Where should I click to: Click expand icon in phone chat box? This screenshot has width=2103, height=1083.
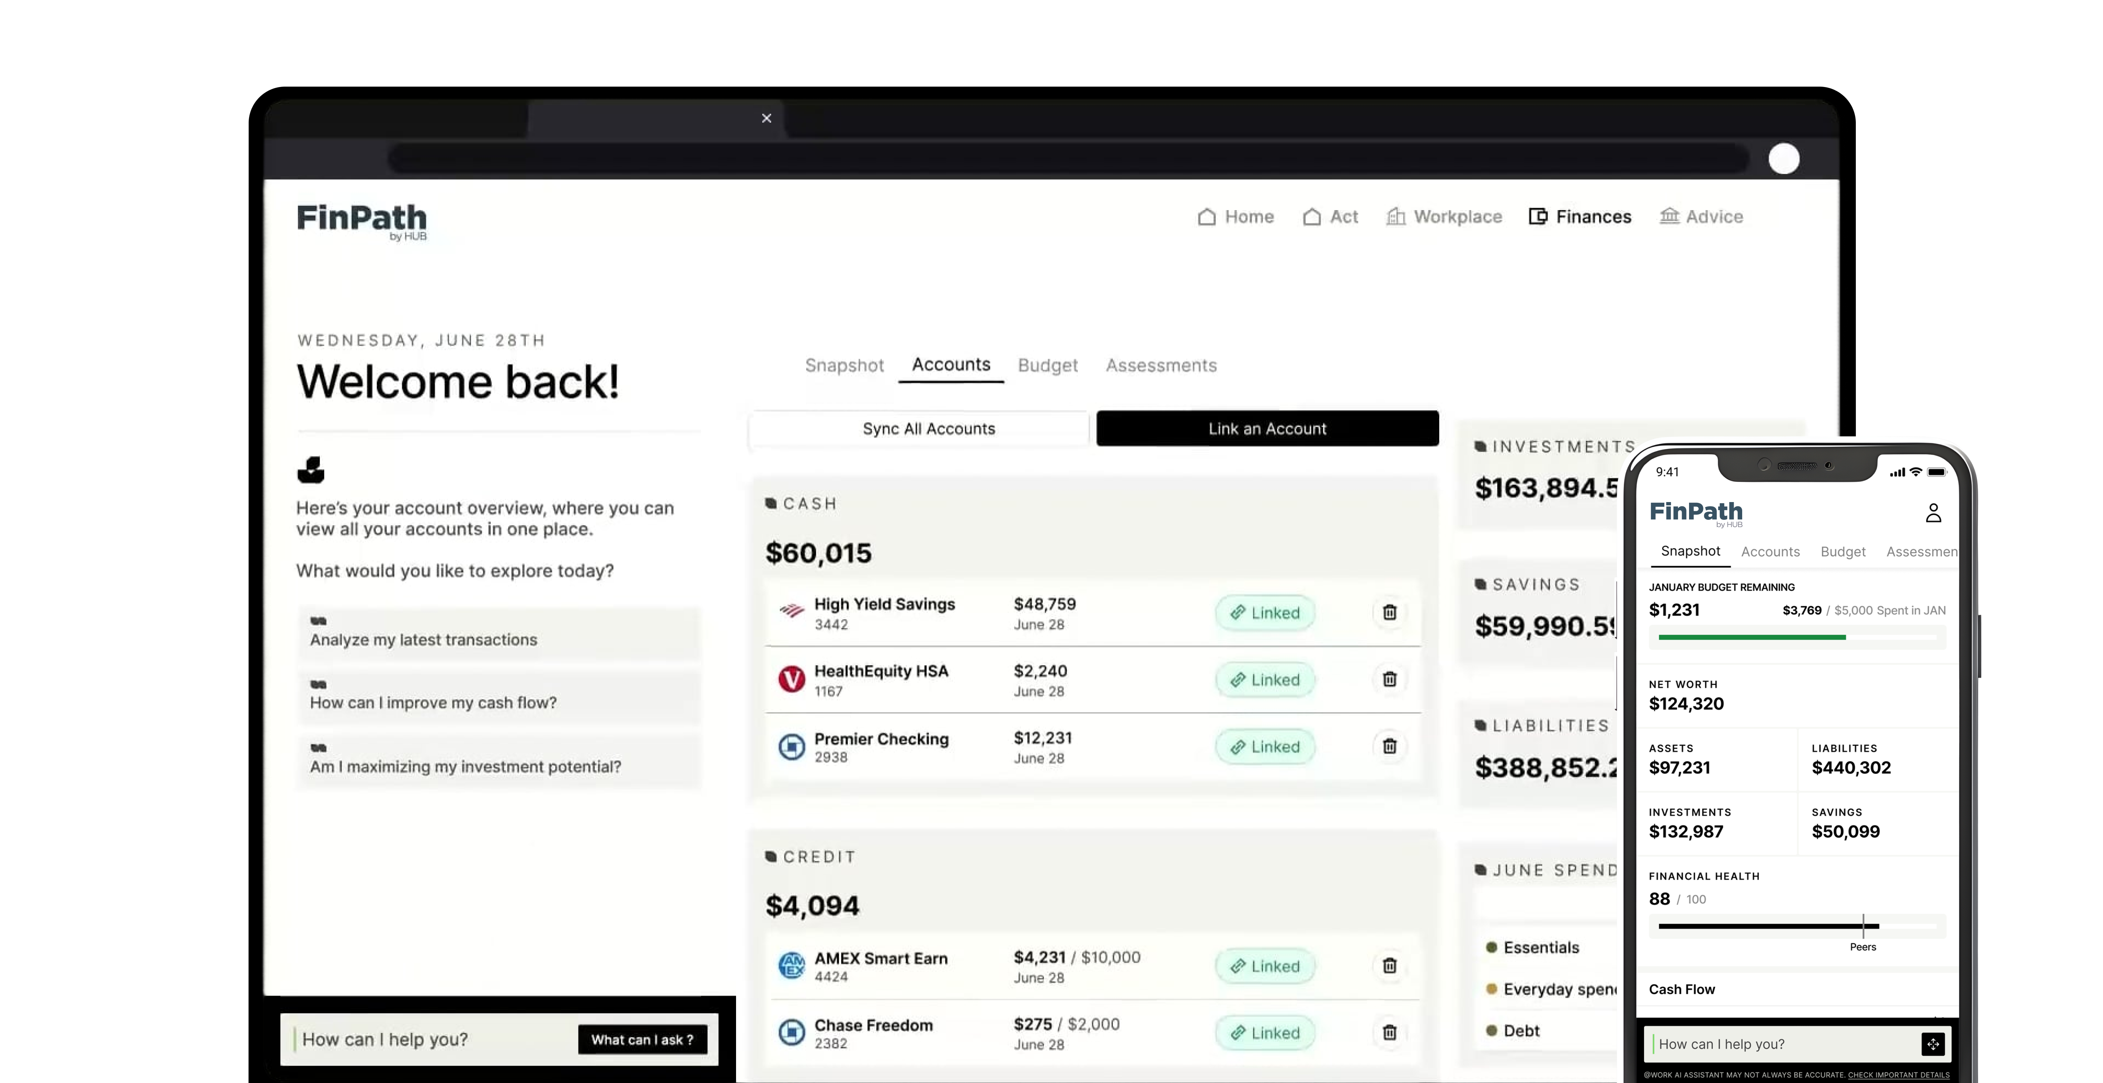point(1933,1044)
